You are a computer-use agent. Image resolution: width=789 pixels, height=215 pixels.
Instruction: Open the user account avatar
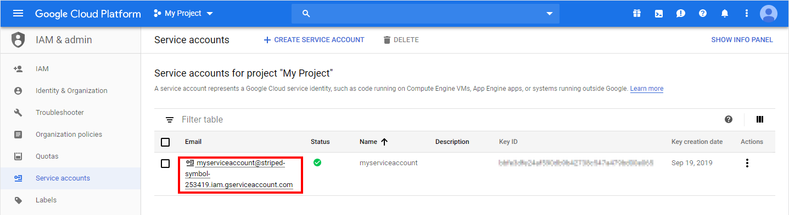(x=769, y=13)
